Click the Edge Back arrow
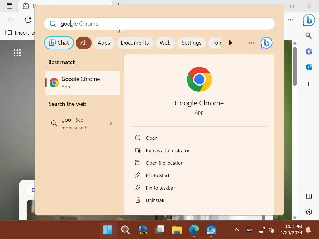The image size is (319, 239). click(x=11, y=20)
